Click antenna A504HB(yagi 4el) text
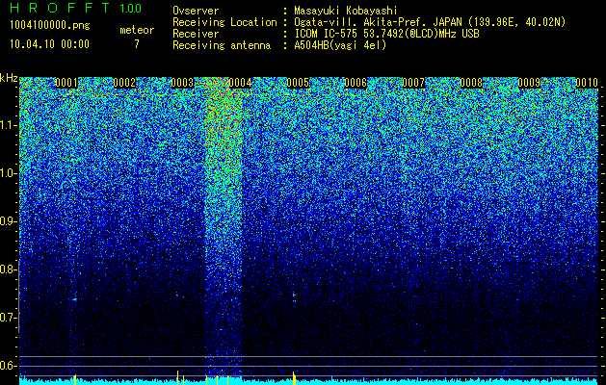The width and height of the screenshot is (606, 385). pos(340,45)
